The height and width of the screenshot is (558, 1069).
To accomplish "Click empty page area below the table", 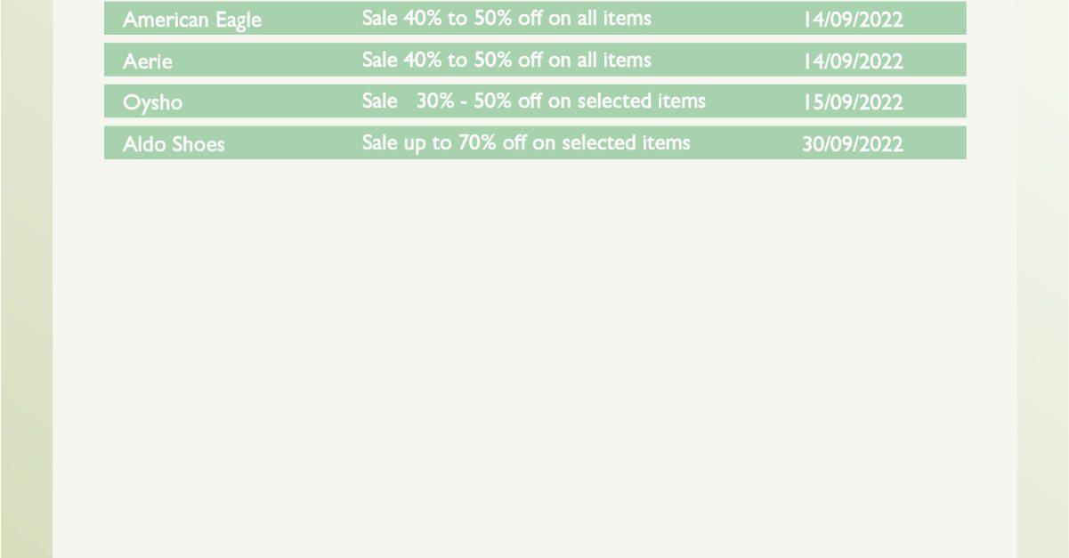I will [x=534, y=356].
